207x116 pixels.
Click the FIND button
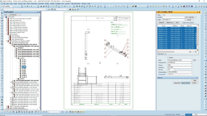tap(177, 22)
